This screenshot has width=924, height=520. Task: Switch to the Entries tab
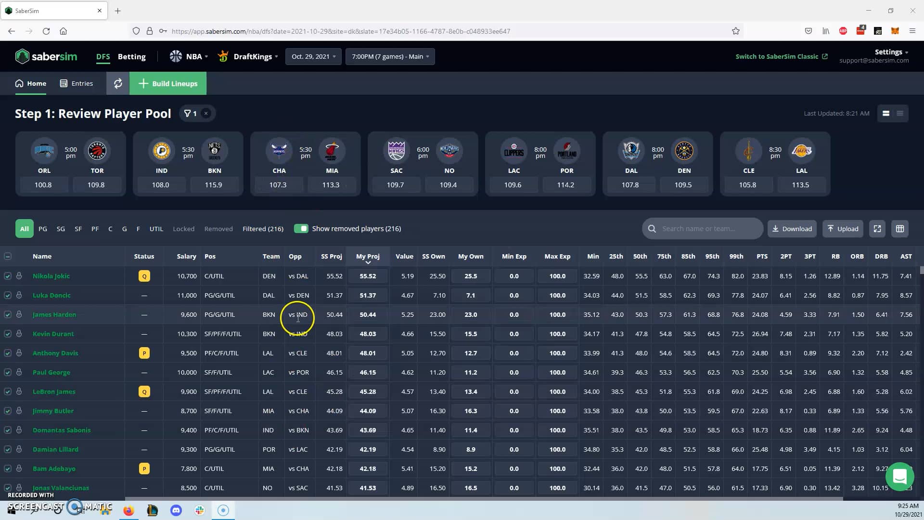tap(76, 83)
